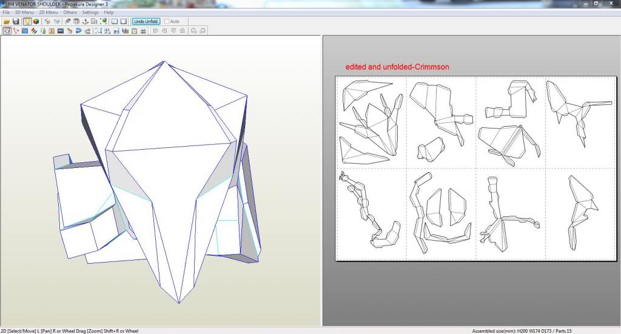The width and height of the screenshot is (621, 334).
Task: Switch to the split two-pane window layout icon
Action: tap(115, 21)
